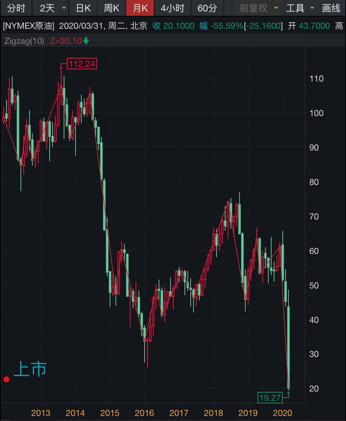
Task: Click the 19.27 low price label
Action: (x=270, y=398)
